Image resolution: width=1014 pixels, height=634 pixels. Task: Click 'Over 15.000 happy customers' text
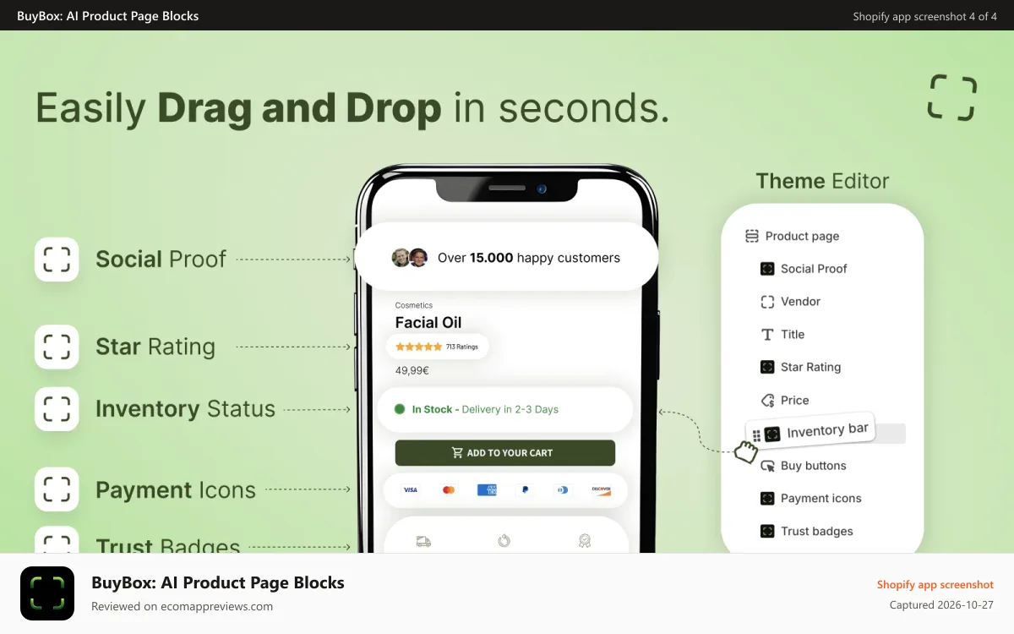(x=529, y=258)
